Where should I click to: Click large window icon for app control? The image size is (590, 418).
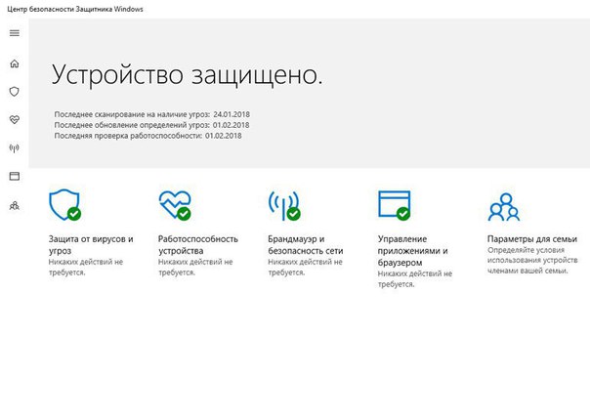[395, 205]
